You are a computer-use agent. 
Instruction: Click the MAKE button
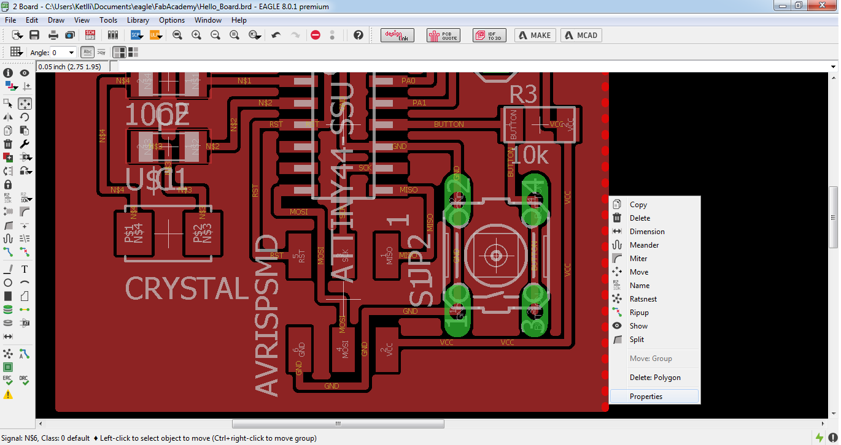click(535, 35)
